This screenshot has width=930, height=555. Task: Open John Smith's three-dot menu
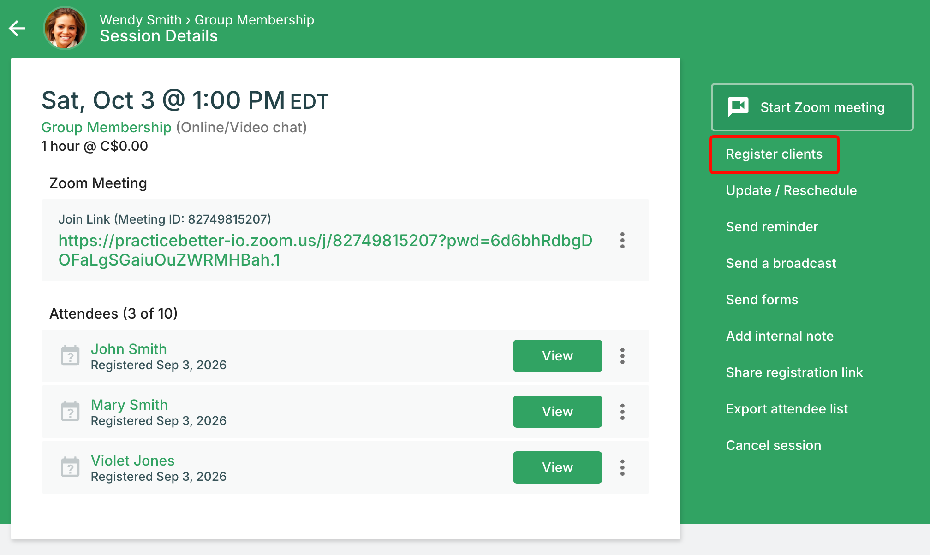coord(622,356)
